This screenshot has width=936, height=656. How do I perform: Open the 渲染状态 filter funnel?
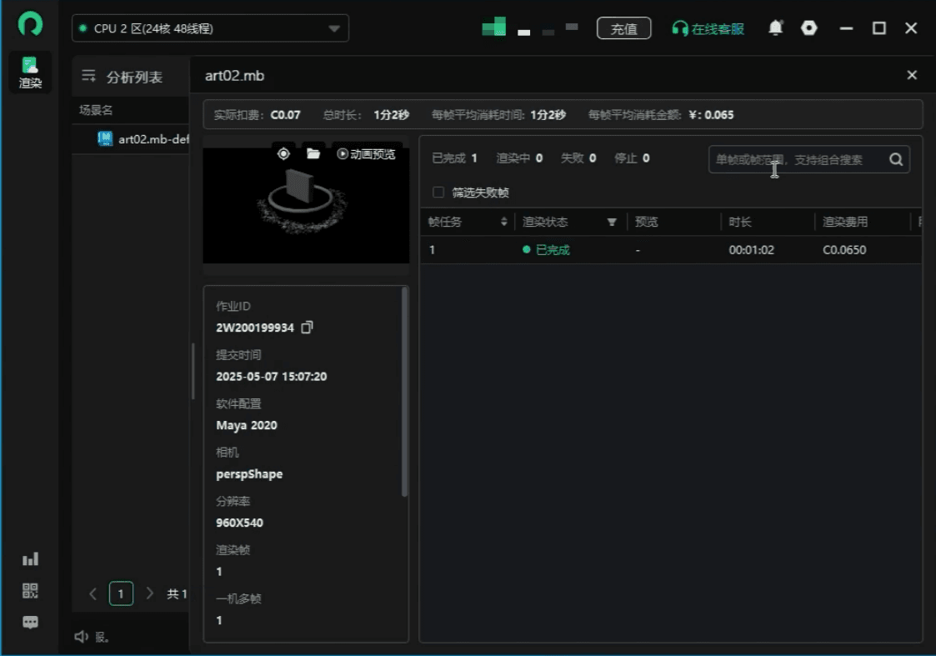click(612, 223)
